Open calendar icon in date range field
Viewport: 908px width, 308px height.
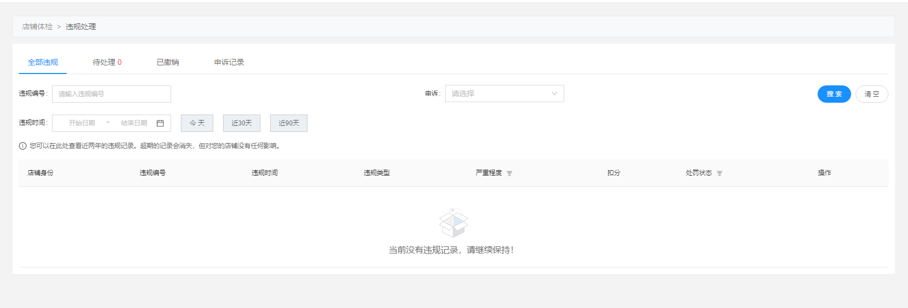[160, 123]
